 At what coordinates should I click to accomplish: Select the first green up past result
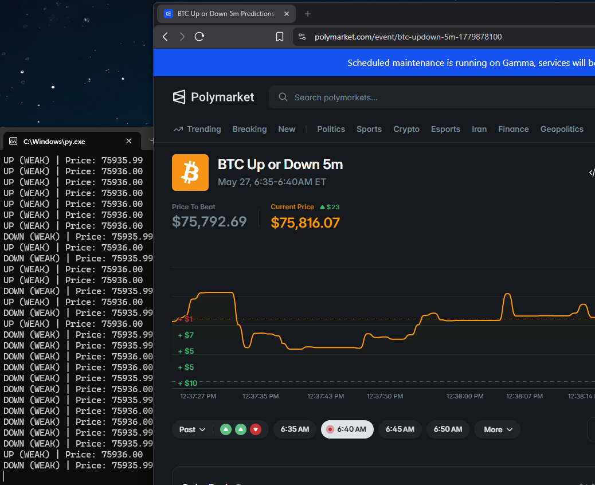pyautogui.click(x=226, y=429)
